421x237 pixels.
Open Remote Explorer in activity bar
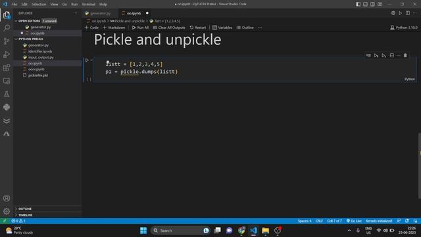tap(7, 81)
